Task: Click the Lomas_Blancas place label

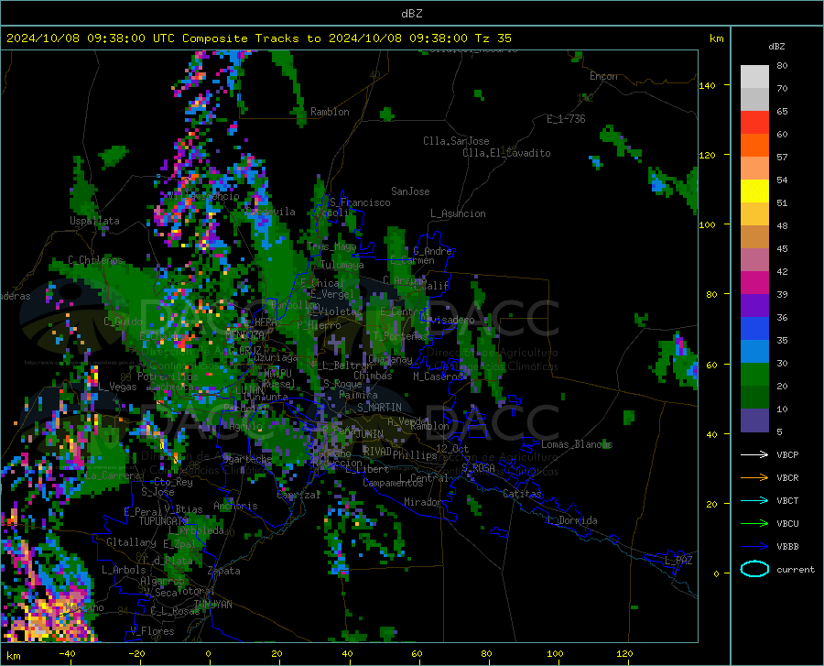Action: pos(577,444)
